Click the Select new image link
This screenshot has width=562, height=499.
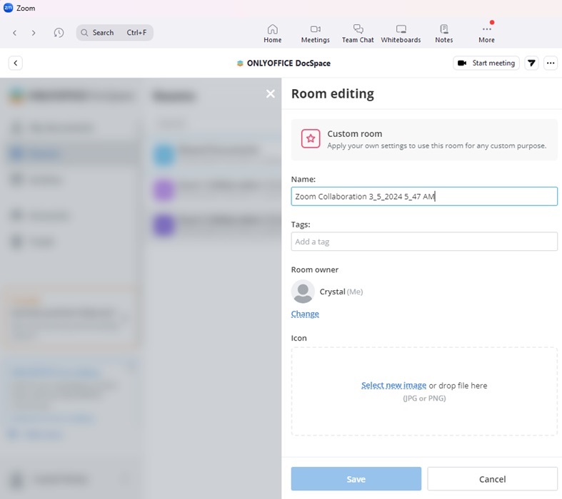pos(393,386)
